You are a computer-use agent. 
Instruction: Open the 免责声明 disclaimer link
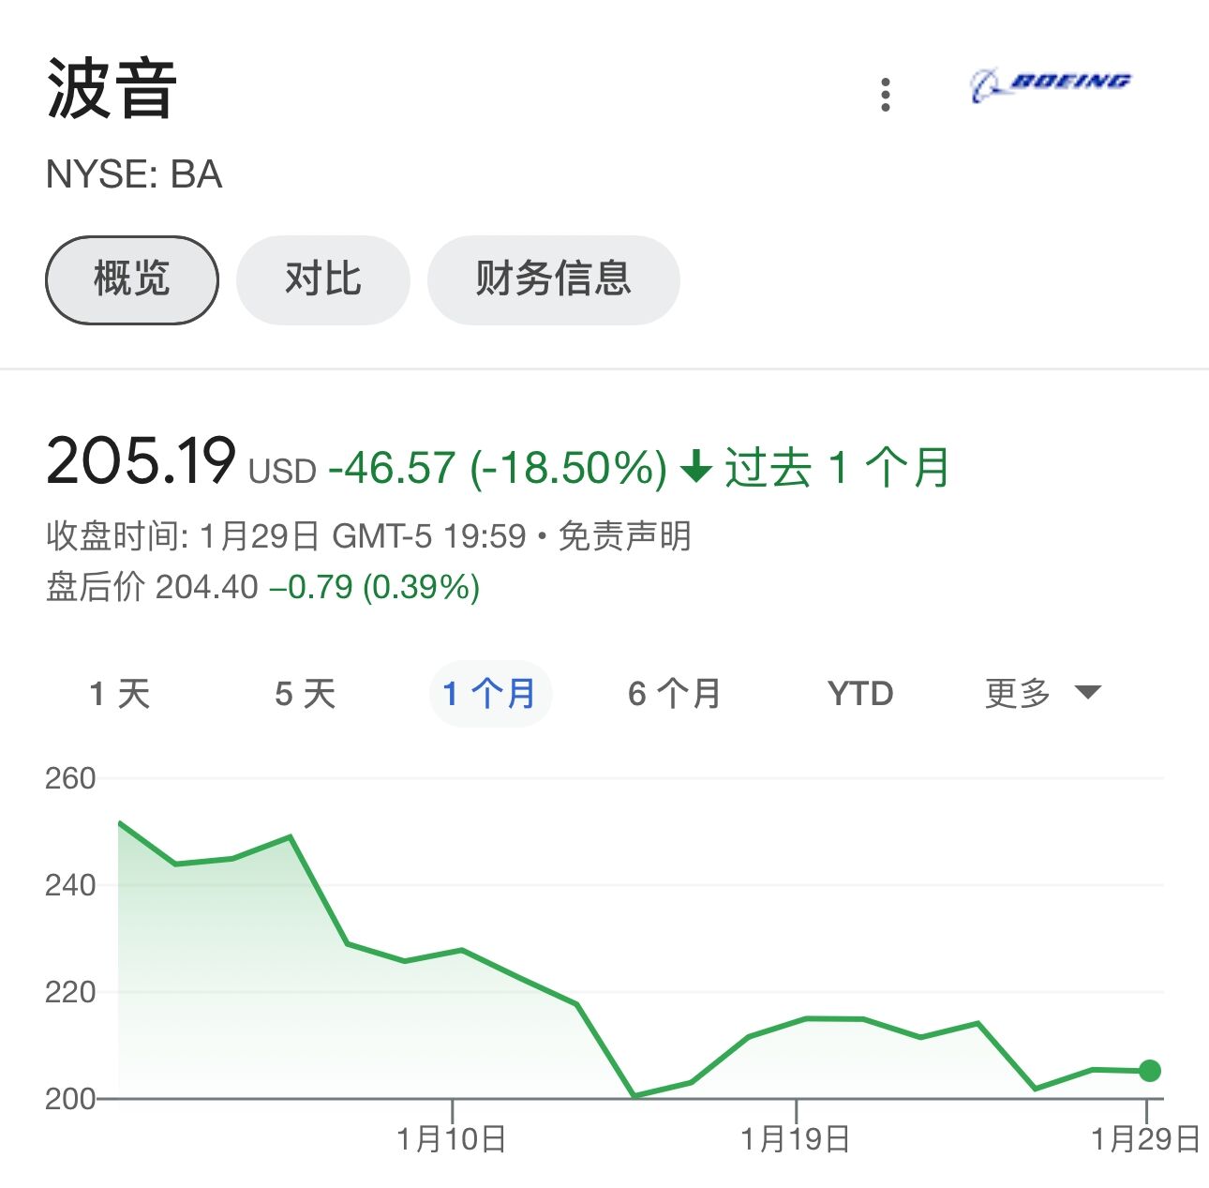pyautogui.click(x=624, y=536)
